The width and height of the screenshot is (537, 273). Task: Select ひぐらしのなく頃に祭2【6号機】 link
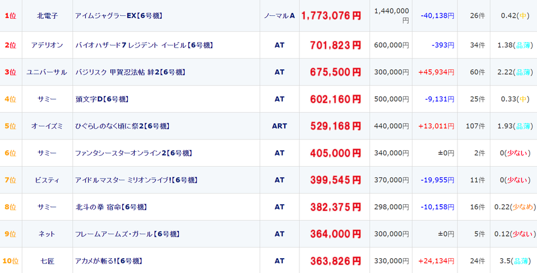click(x=122, y=126)
